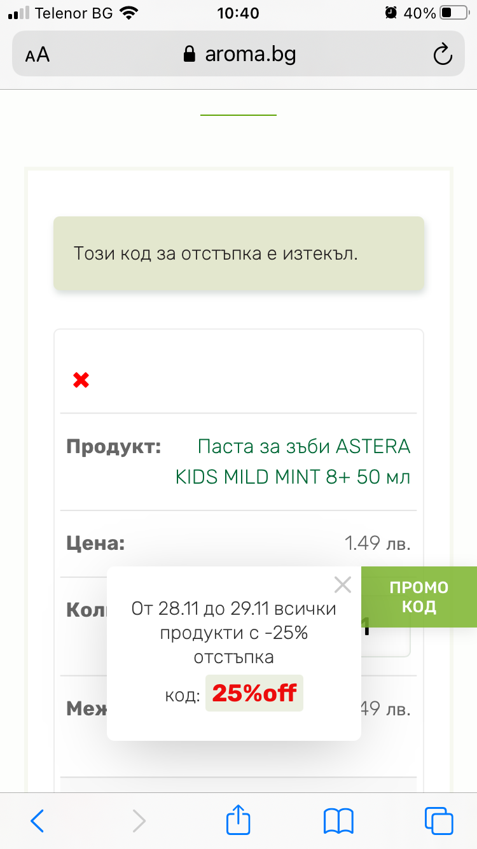Open Safari bookmarks book icon
Screen dimensions: 477x849
click(x=338, y=821)
